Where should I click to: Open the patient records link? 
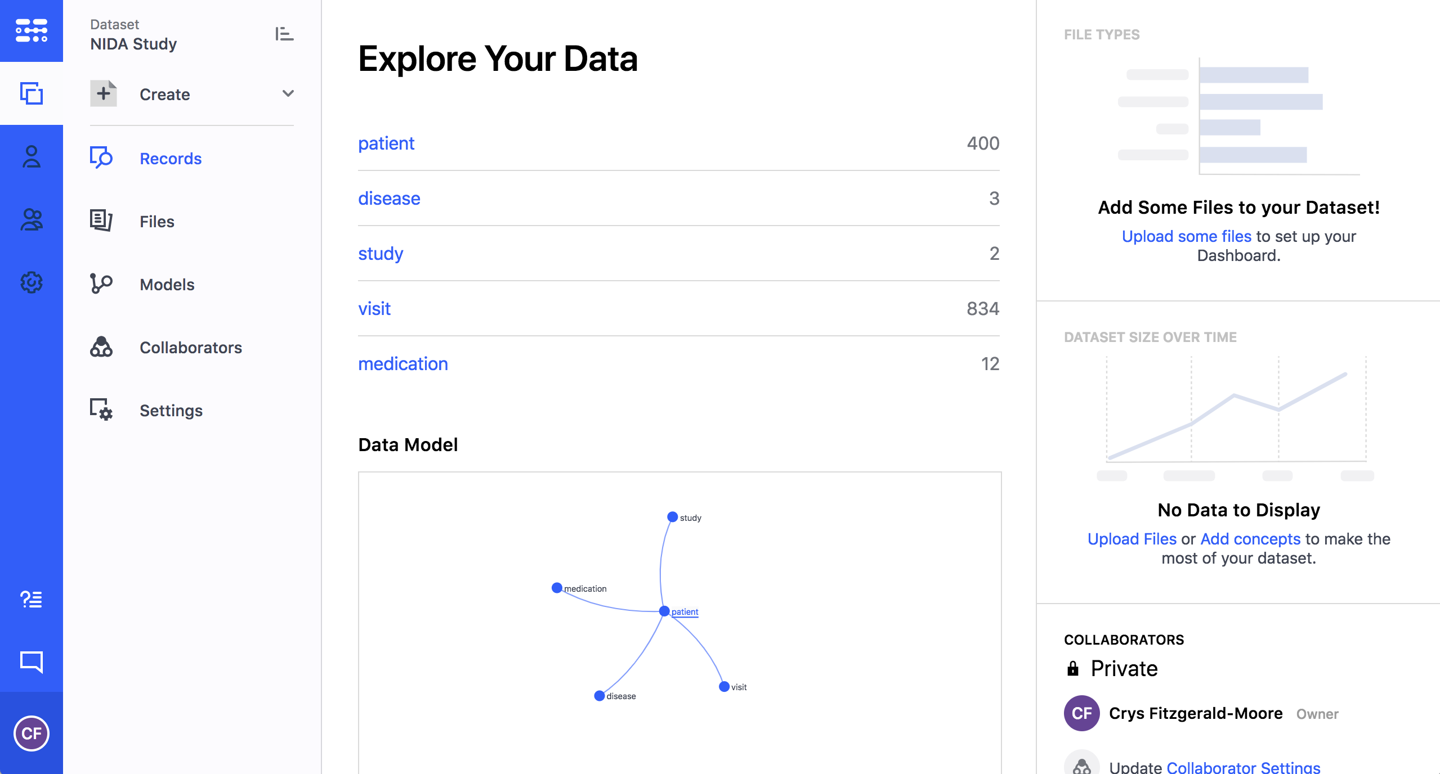[386, 143]
